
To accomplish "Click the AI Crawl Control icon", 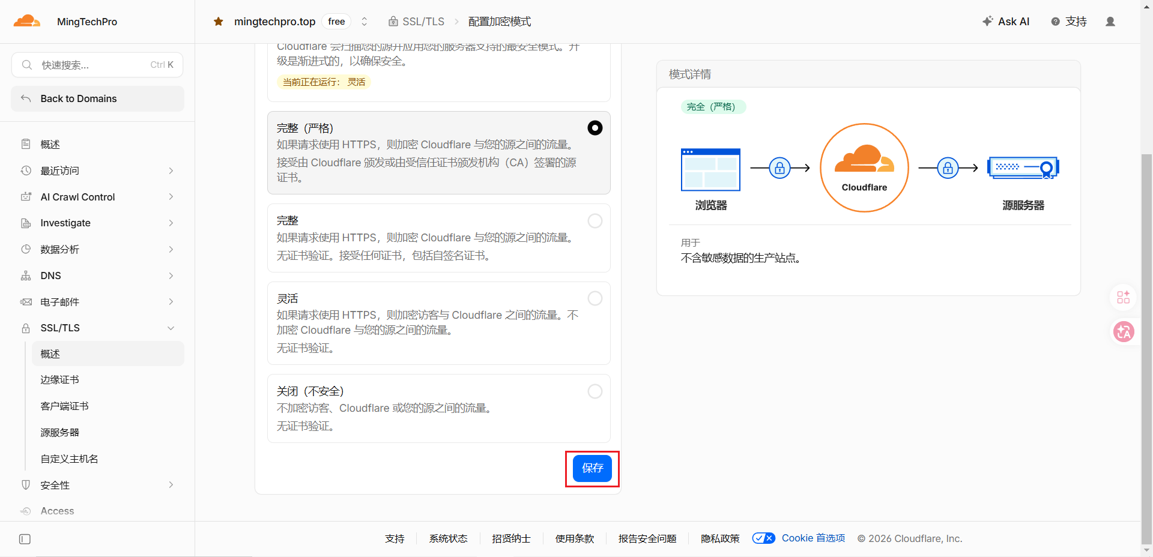I will (x=26, y=197).
